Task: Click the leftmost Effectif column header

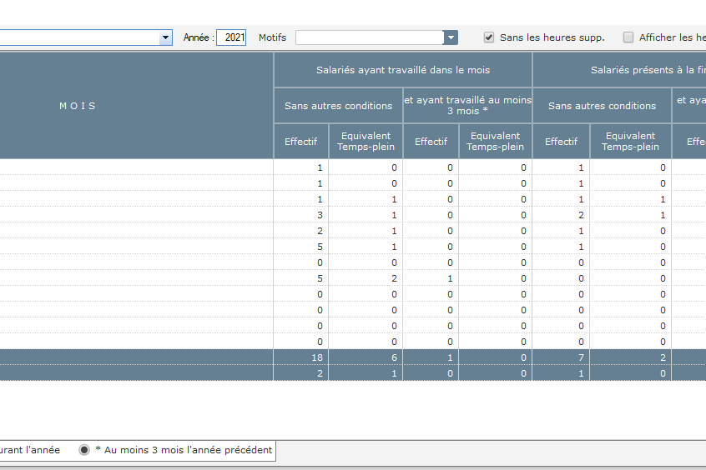Action: [300, 142]
